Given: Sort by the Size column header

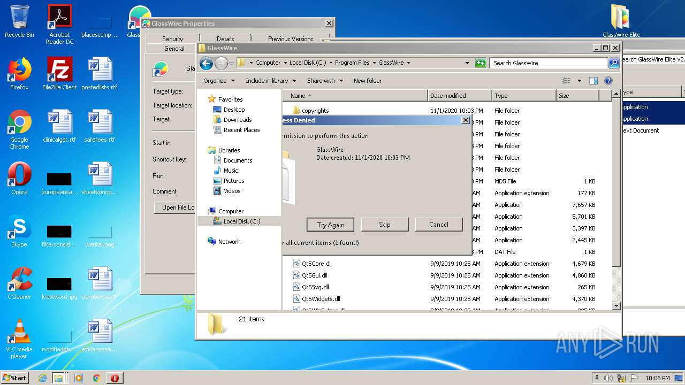Looking at the screenshot, I should pyautogui.click(x=577, y=96).
